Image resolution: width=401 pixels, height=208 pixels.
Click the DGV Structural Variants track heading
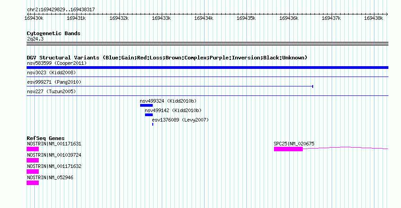pyautogui.click(x=167, y=58)
